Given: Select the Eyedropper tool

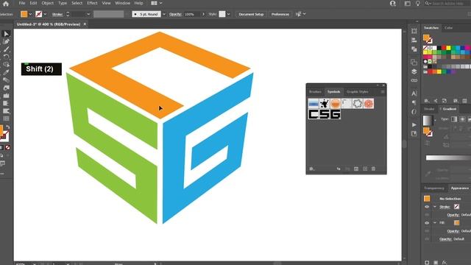Looking at the screenshot, I should click(6, 72).
